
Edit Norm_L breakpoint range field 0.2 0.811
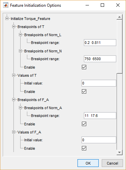100,43
